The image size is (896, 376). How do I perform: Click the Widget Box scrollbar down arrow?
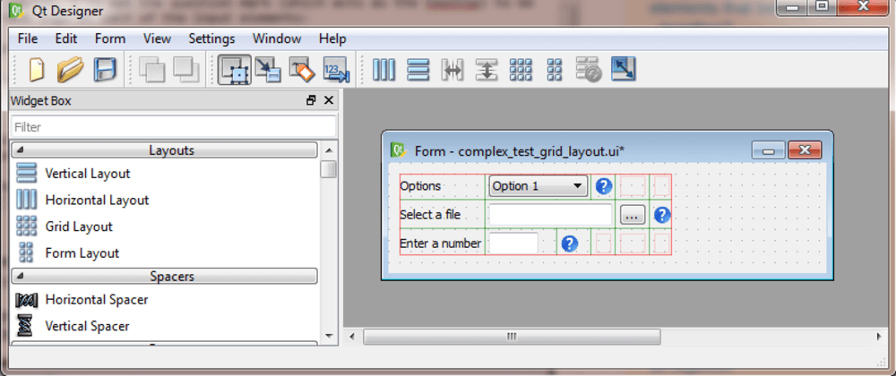coord(329,336)
